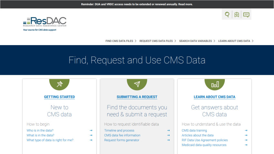The image size is (274, 154).
Task: Open the Submitting a Request heading link
Action: point(137,97)
